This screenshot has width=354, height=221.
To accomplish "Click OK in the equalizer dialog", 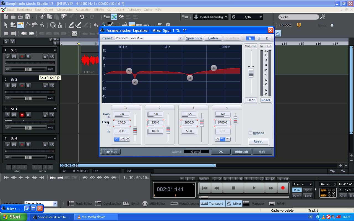I will pyautogui.click(x=220, y=152).
